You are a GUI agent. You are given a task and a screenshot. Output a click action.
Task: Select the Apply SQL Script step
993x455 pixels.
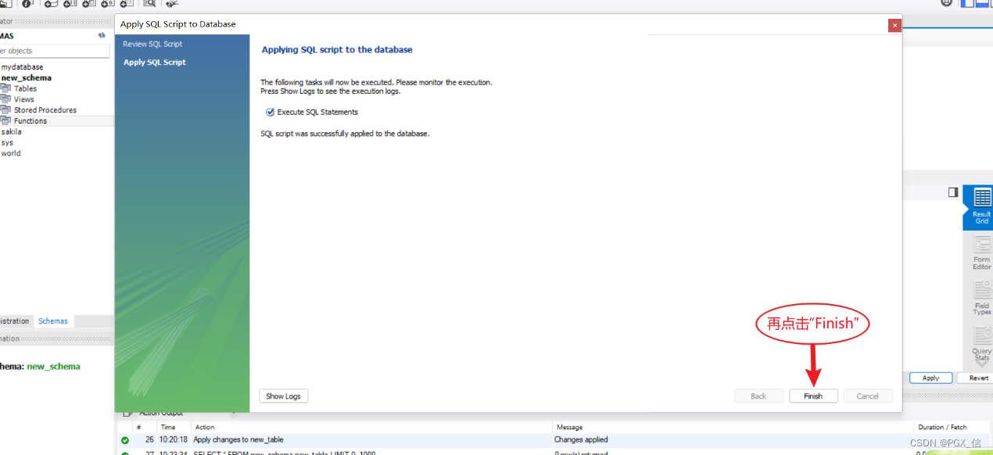pos(155,63)
